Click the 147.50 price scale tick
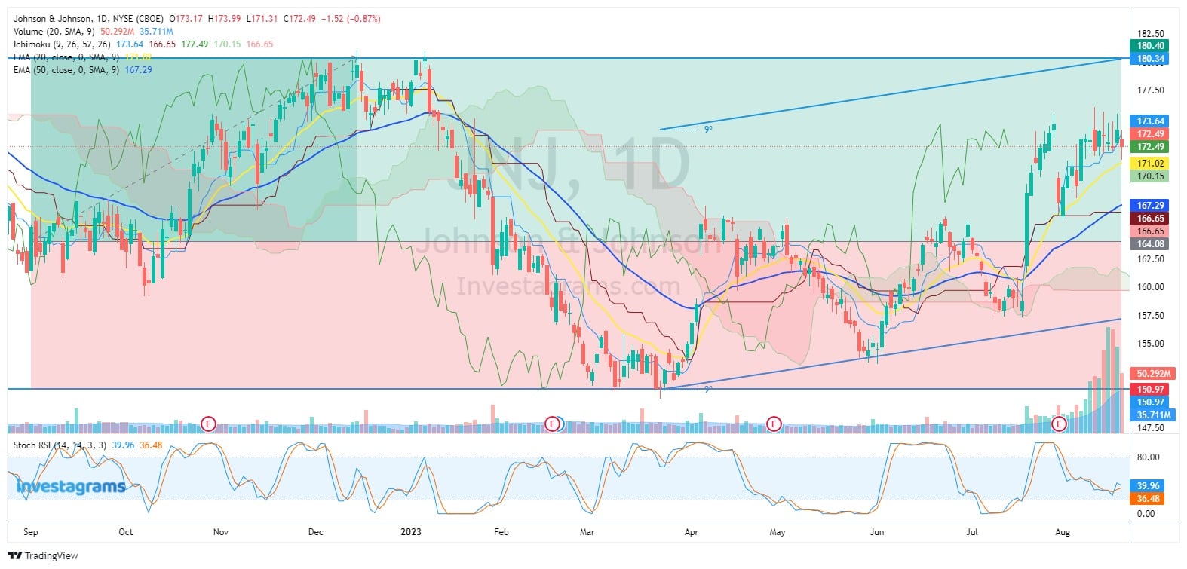Viewport: 1187px width, 569px height. coord(1151,428)
